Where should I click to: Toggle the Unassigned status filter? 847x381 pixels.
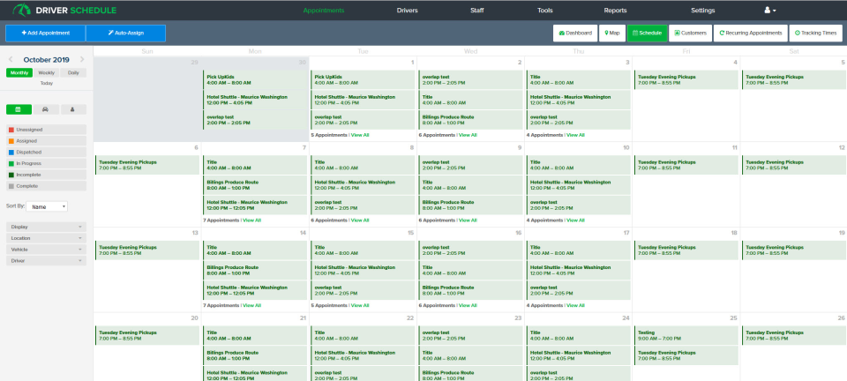47,130
